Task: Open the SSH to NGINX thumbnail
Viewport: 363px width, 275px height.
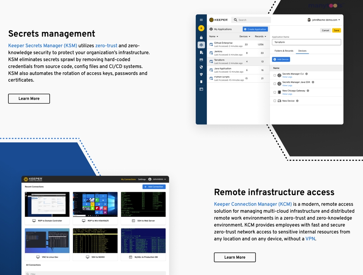Action: tap(95, 241)
